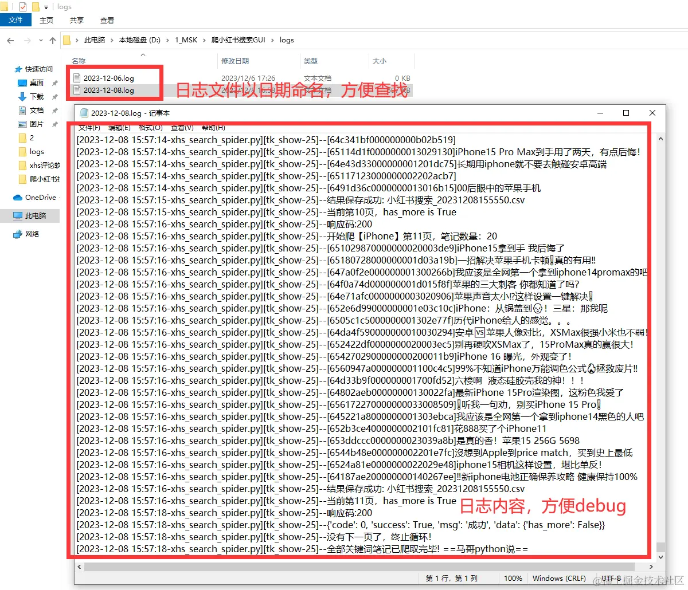
Task: Open the 爬小红书 folder in navigation pane
Action: (x=44, y=179)
